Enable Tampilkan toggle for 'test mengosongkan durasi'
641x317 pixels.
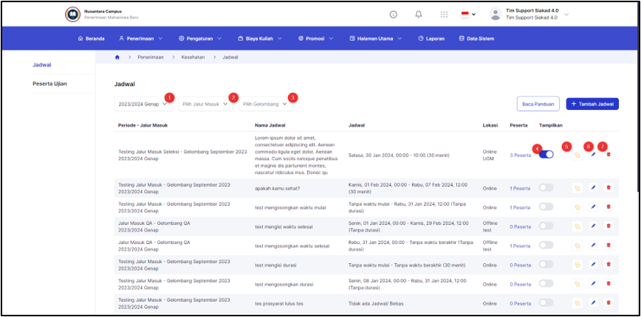pos(546,284)
